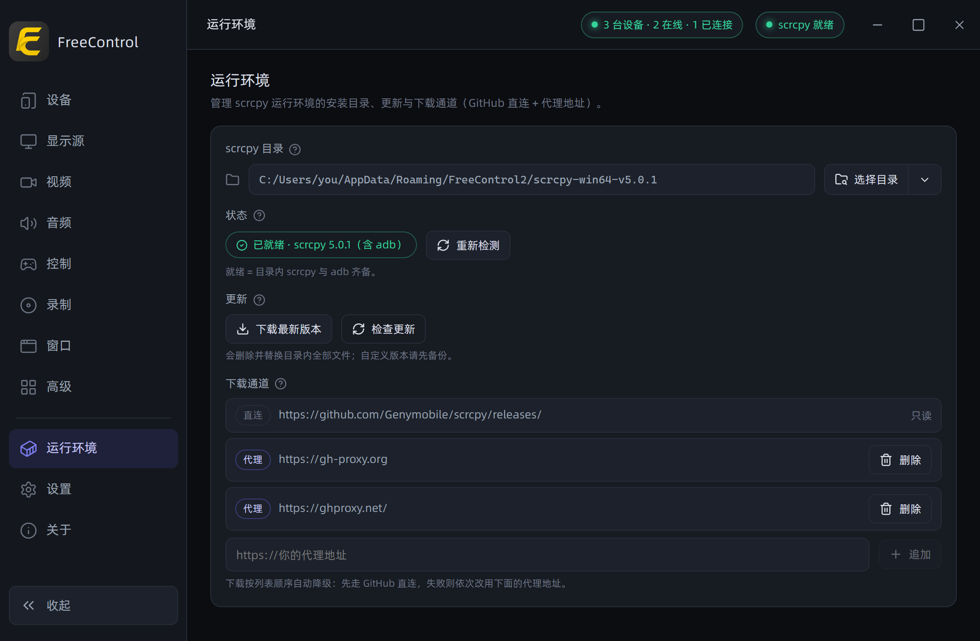
Task: Show help for 更新
Action: click(259, 300)
